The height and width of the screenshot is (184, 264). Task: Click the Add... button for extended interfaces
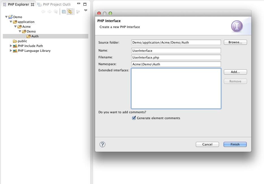(x=235, y=72)
